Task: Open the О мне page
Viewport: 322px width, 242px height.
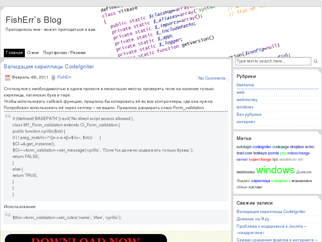Action: [x=33, y=53]
